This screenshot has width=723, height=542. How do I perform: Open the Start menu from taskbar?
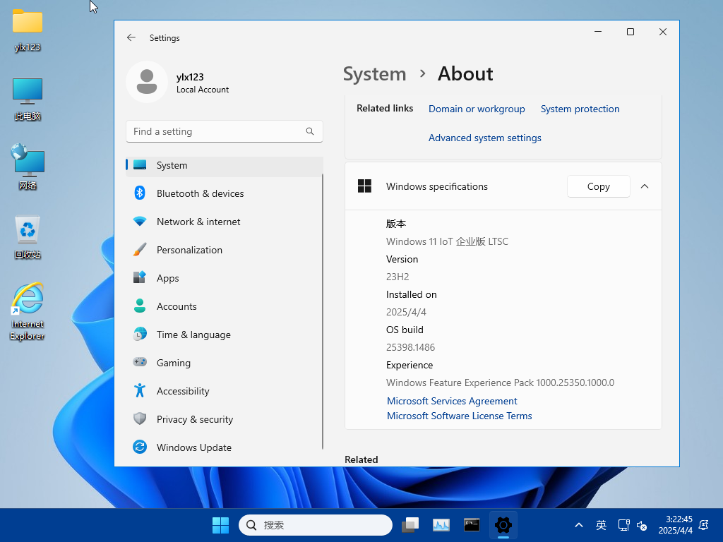tap(220, 525)
